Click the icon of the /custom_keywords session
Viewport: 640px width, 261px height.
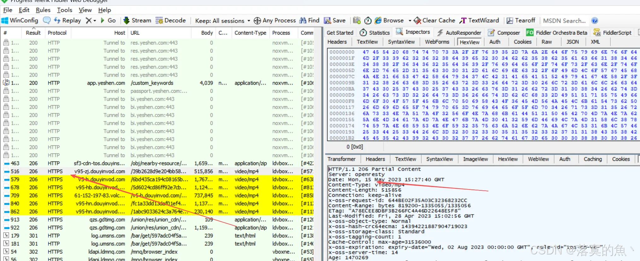click(x=6, y=83)
